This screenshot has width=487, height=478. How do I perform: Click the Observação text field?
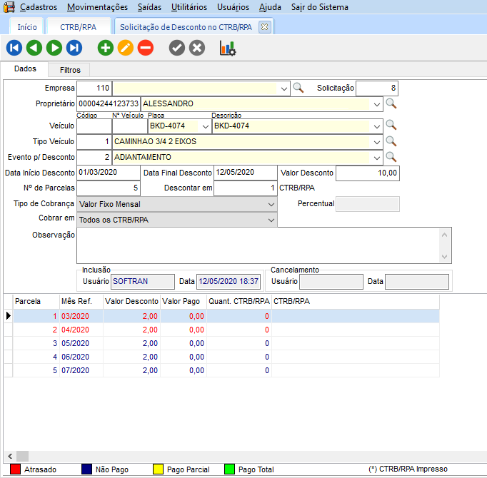[257, 245]
